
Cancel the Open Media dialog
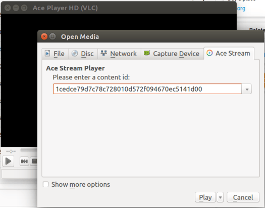(243, 197)
